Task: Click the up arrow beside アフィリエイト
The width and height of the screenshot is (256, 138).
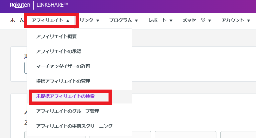Action: coord(68,21)
